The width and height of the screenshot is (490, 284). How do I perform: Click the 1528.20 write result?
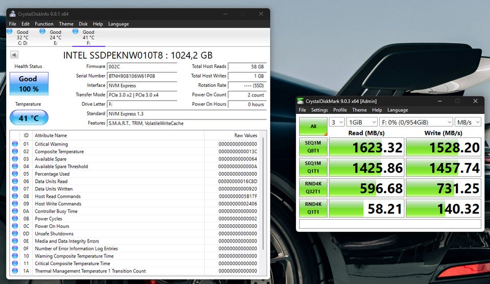point(444,147)
